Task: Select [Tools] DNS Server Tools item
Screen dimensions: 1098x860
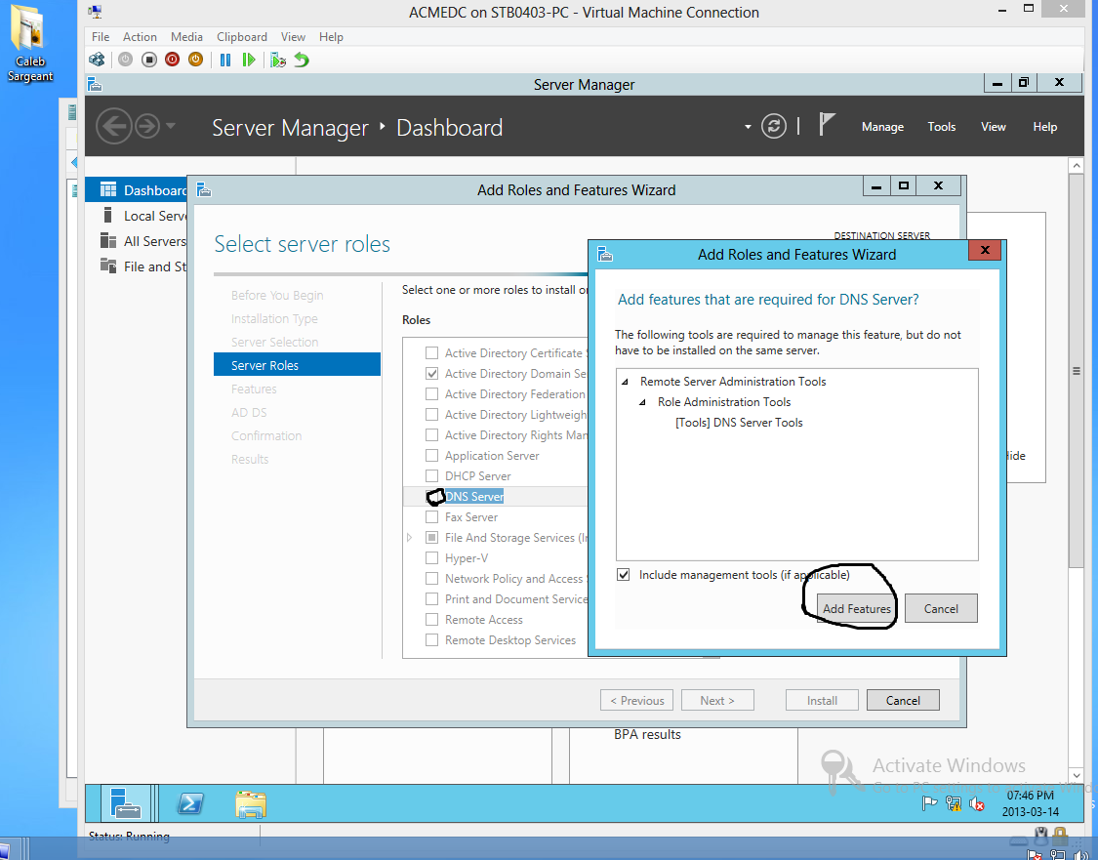Action: (739, 423)
